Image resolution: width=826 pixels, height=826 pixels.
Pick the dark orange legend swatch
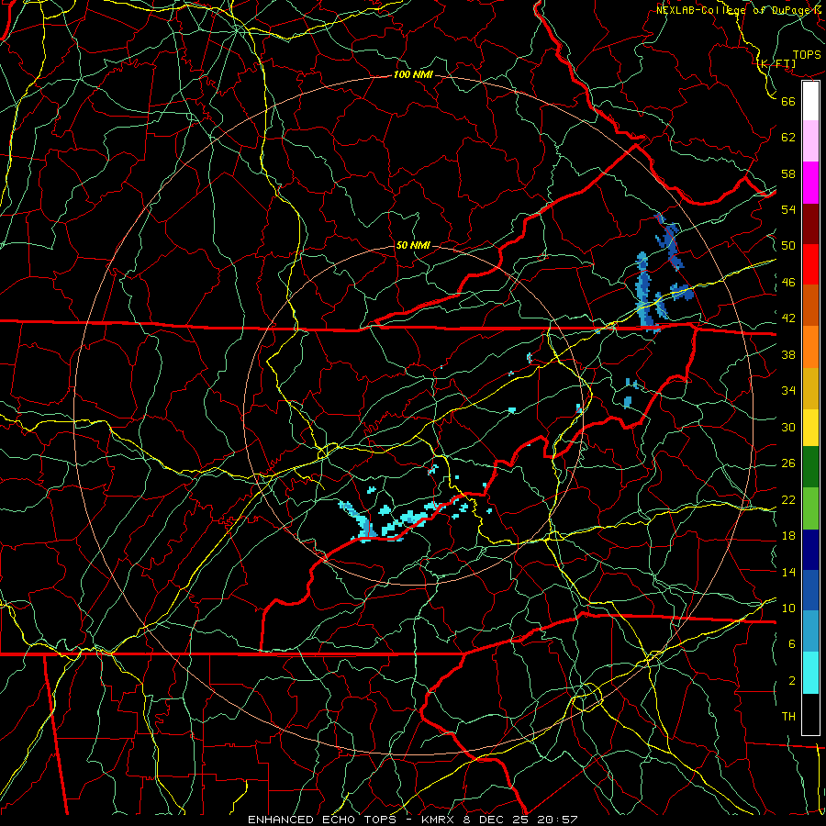(810, 306)
